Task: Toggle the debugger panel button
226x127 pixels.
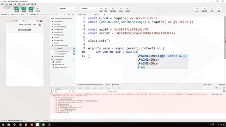Action: click(31, 8)
